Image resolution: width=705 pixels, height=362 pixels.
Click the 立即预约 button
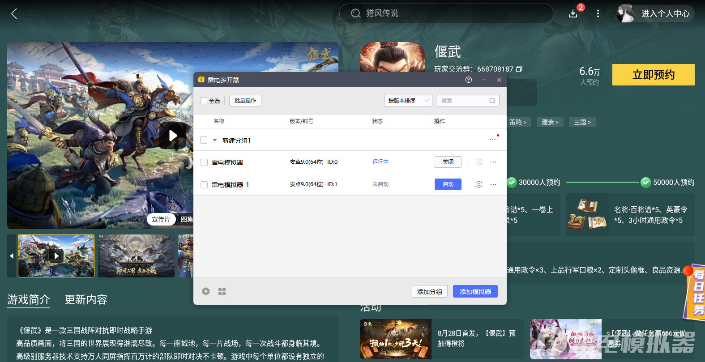pyautogui.click(x=654, y=75)
